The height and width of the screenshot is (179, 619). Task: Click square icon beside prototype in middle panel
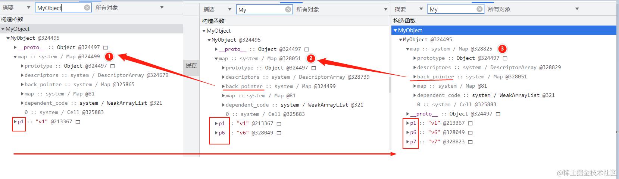[314, 68]
